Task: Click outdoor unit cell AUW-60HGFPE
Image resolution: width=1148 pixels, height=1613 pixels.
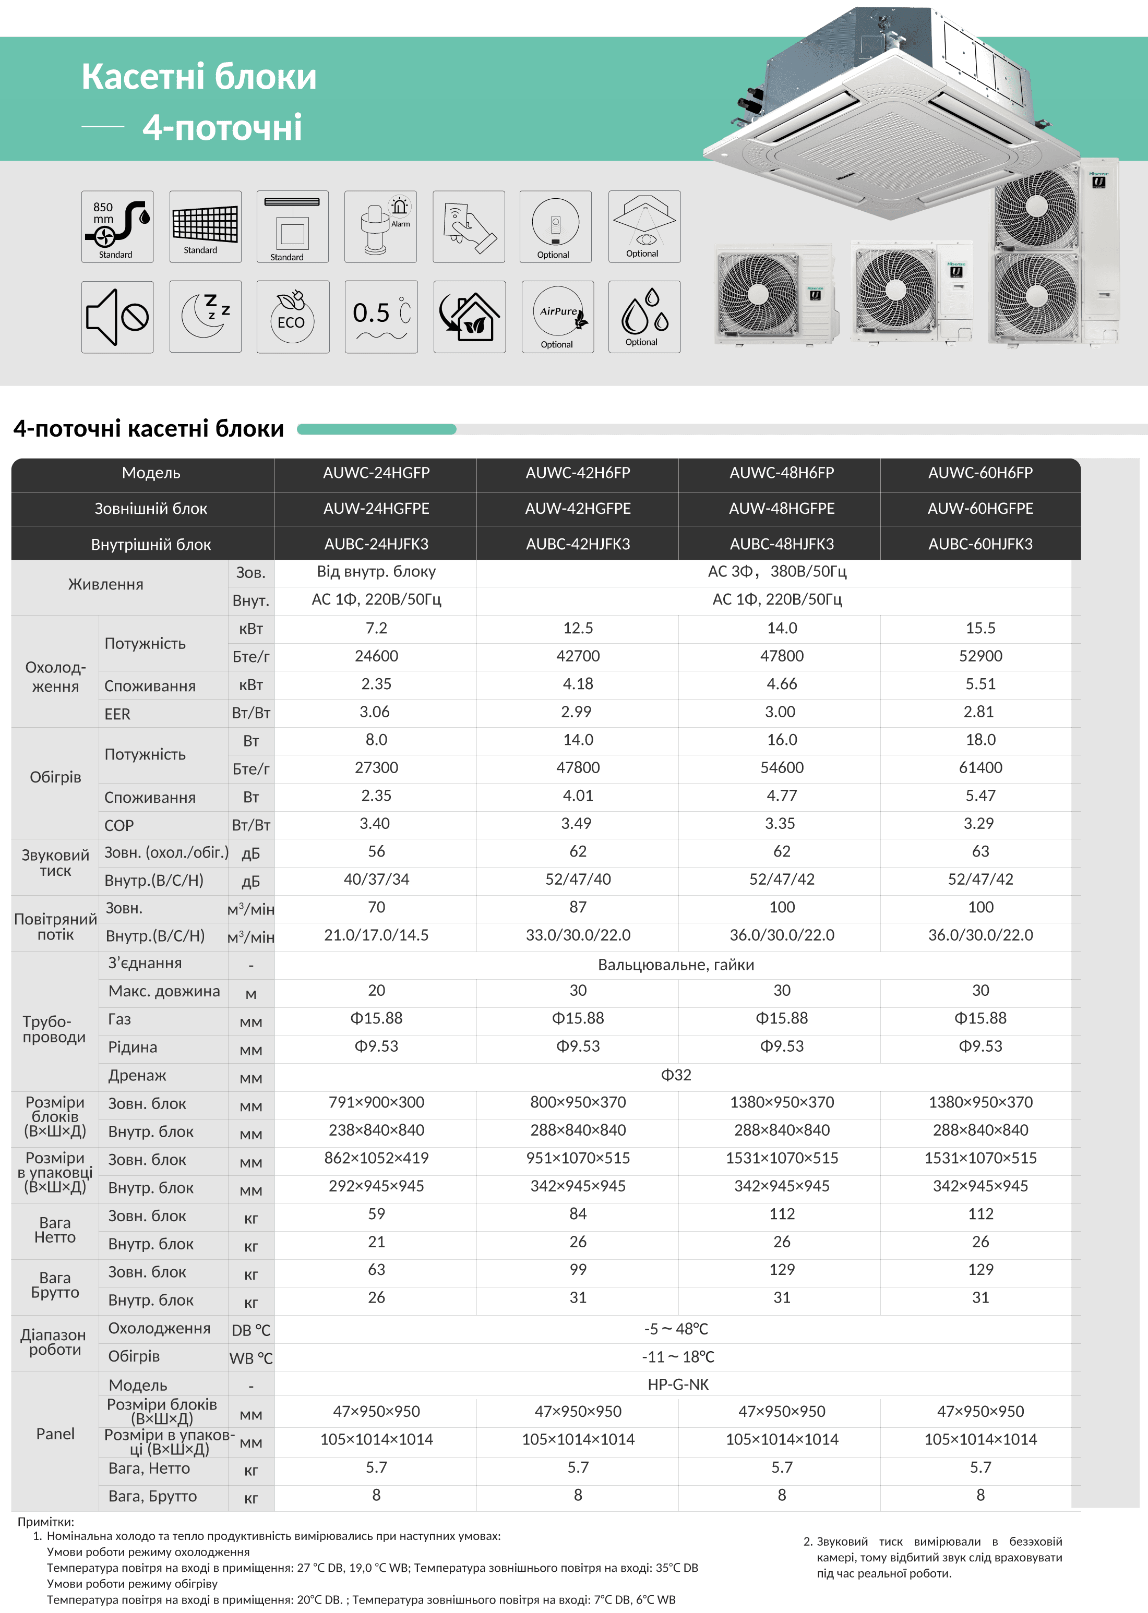Action: coord(980,509)
